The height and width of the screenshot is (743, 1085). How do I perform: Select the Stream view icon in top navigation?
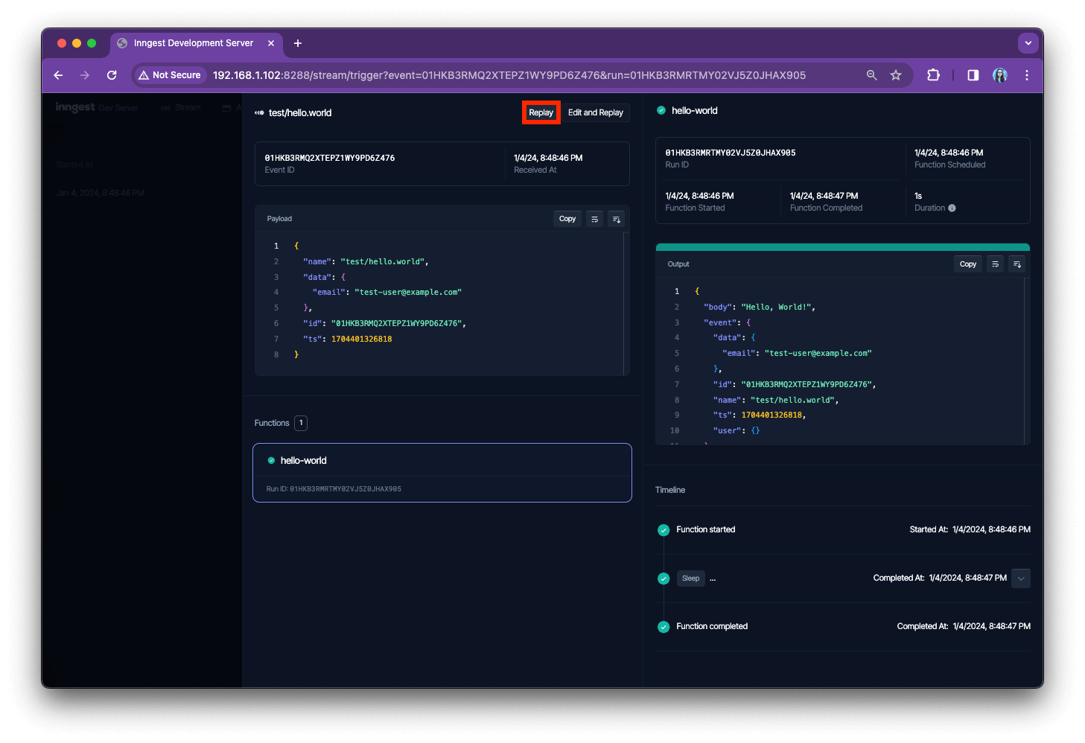(165, 107)
